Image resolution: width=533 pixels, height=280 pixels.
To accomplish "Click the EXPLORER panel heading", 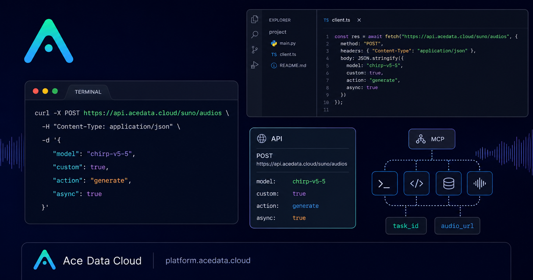I will click(280, 20).
